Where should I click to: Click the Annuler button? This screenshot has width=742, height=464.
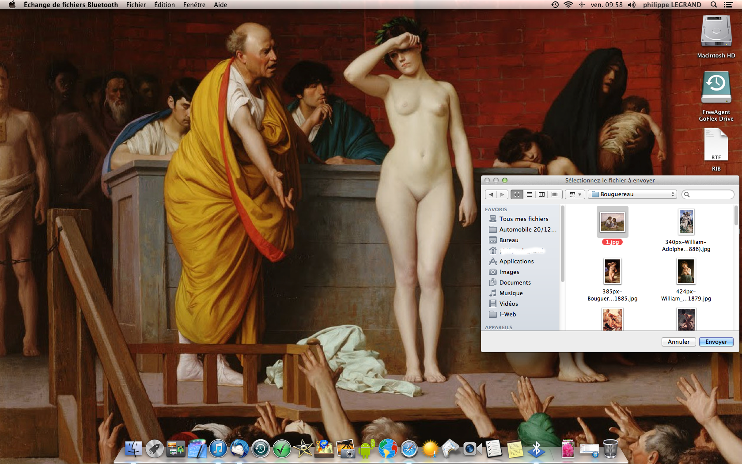point(678,342)
